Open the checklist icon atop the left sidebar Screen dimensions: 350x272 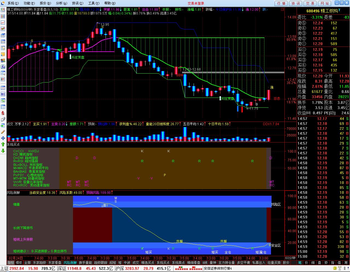pyautogui.click(x=3, y=10)
